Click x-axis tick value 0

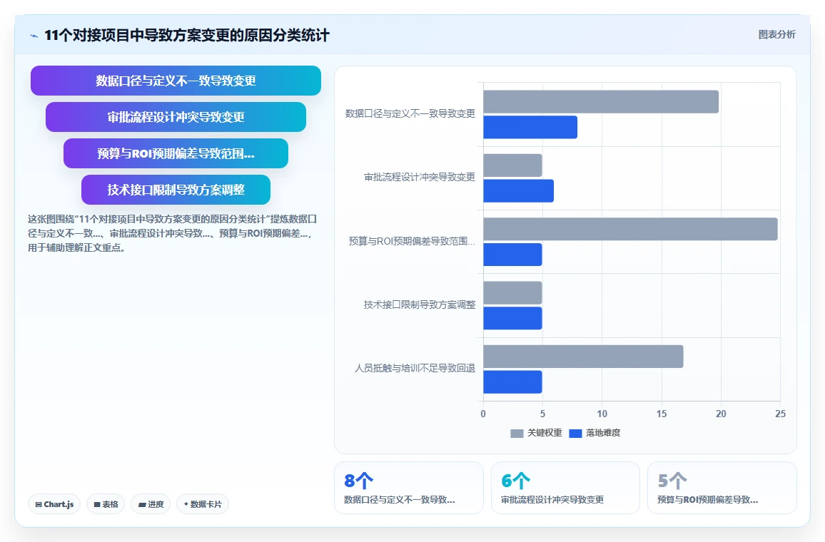click(483, 414)
